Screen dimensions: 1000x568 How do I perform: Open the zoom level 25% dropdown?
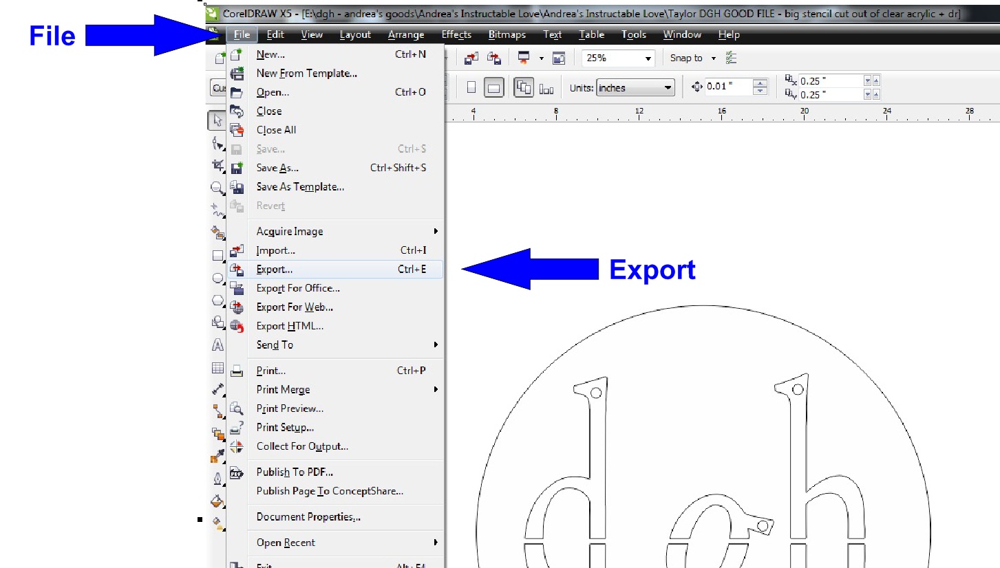click(648, 58)
